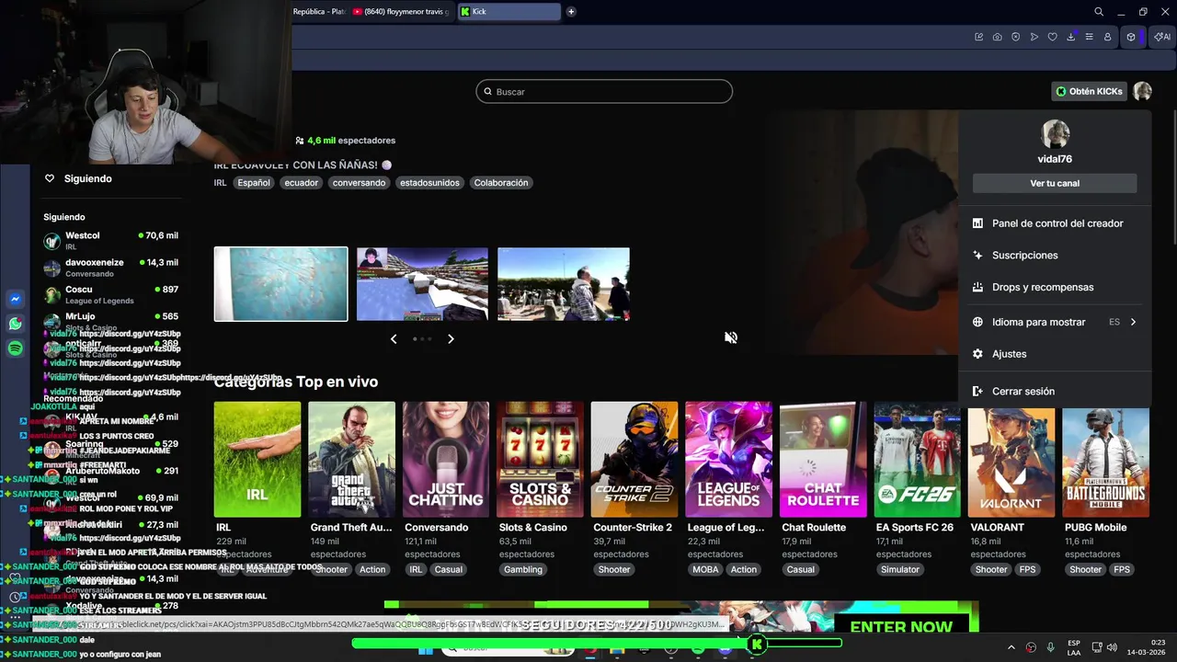Click the Gambling tag under Slots & Casino

click(x=523, y=569)
